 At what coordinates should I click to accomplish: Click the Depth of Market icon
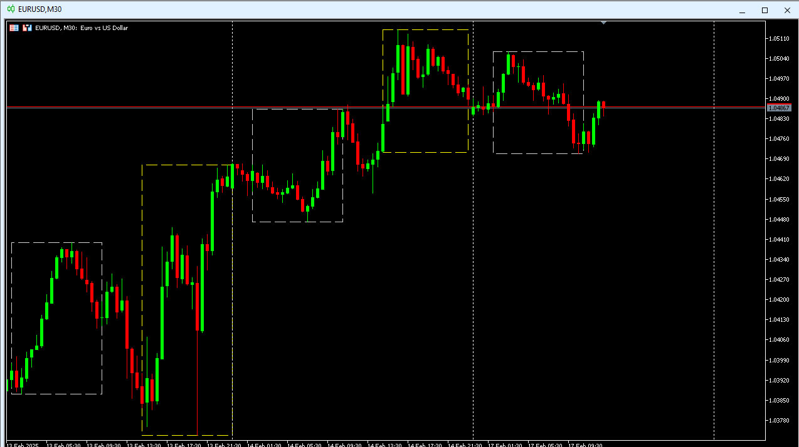coord(27,28)
